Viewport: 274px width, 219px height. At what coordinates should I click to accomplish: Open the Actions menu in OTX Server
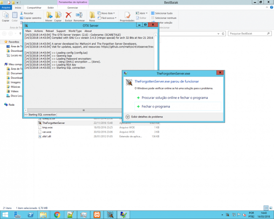click(x=38, y=31)
